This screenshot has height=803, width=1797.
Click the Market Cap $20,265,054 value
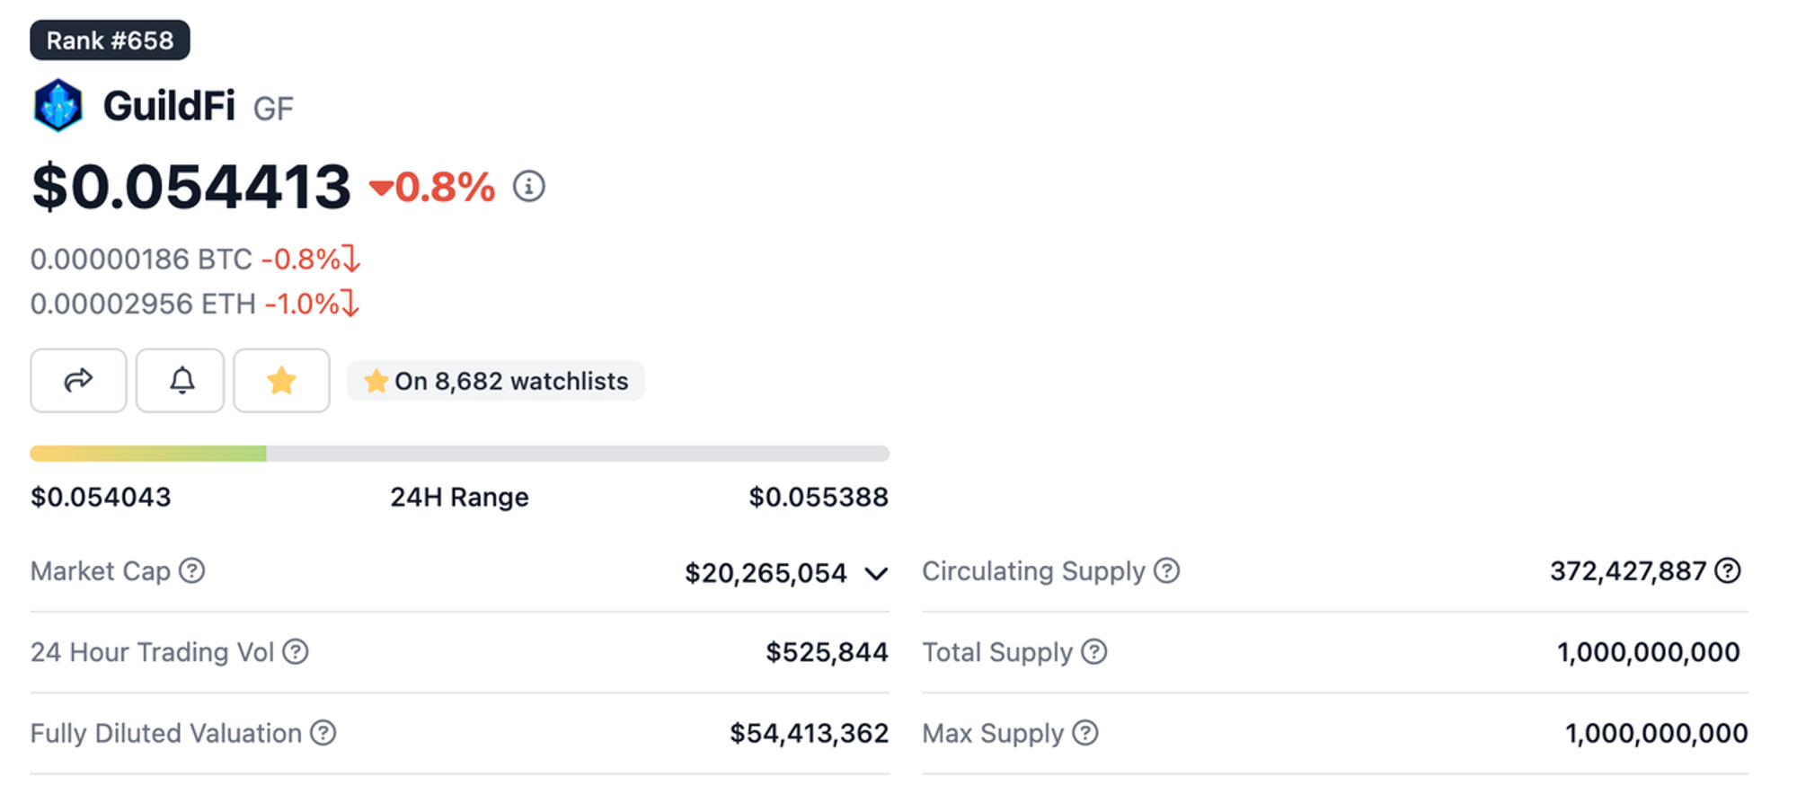pyautogui.click(x=766, y=573)
